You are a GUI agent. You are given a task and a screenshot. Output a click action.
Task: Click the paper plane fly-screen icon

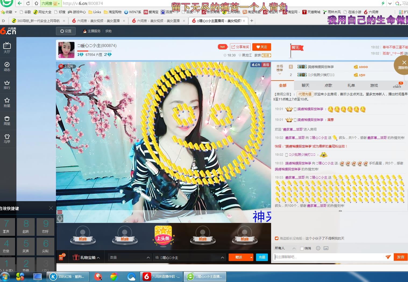coord(388,257)
